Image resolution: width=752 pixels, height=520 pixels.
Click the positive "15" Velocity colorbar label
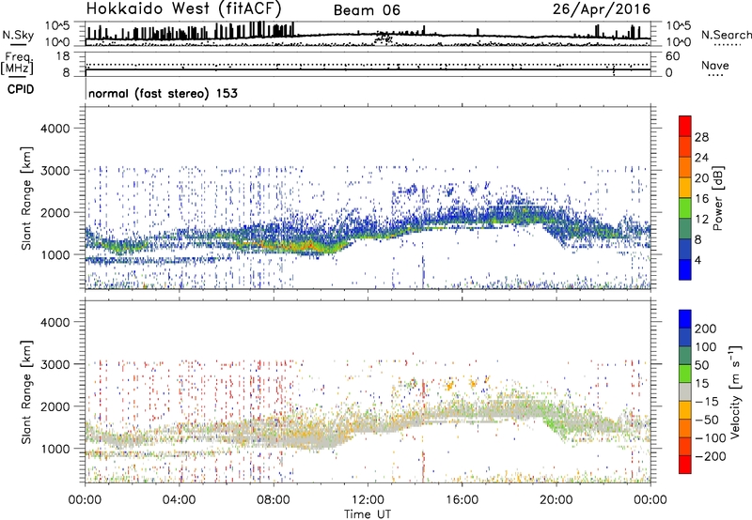[x=701, y=384]
